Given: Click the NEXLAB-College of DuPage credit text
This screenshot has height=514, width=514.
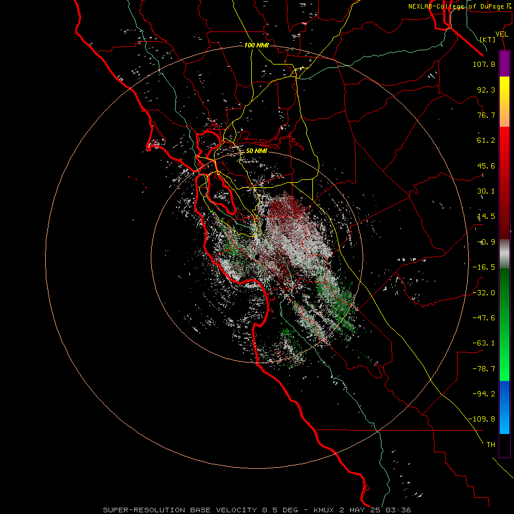Looking at the screenshot, I should (461, 6).
